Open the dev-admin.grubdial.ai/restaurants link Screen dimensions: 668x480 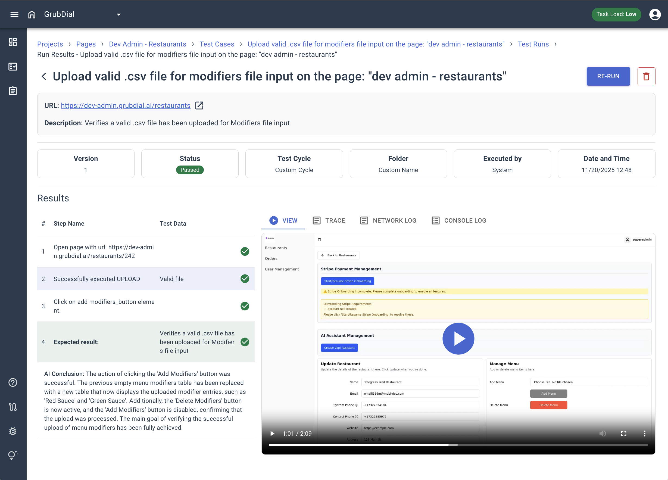126,105
